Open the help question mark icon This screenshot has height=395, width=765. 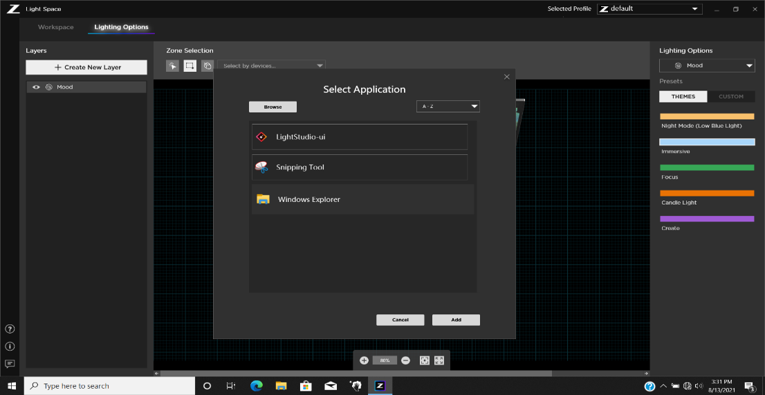tap(10, 329)
